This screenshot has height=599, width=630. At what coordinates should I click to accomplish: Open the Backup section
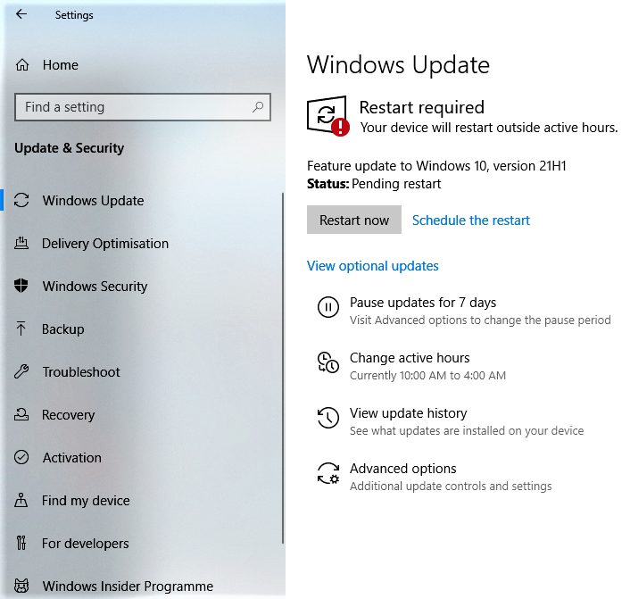click(x=63, y=329)
